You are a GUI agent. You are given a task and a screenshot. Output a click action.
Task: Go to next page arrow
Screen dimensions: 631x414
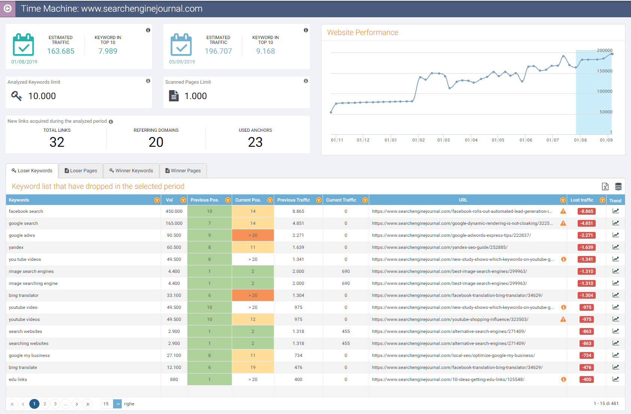[77, 404]
